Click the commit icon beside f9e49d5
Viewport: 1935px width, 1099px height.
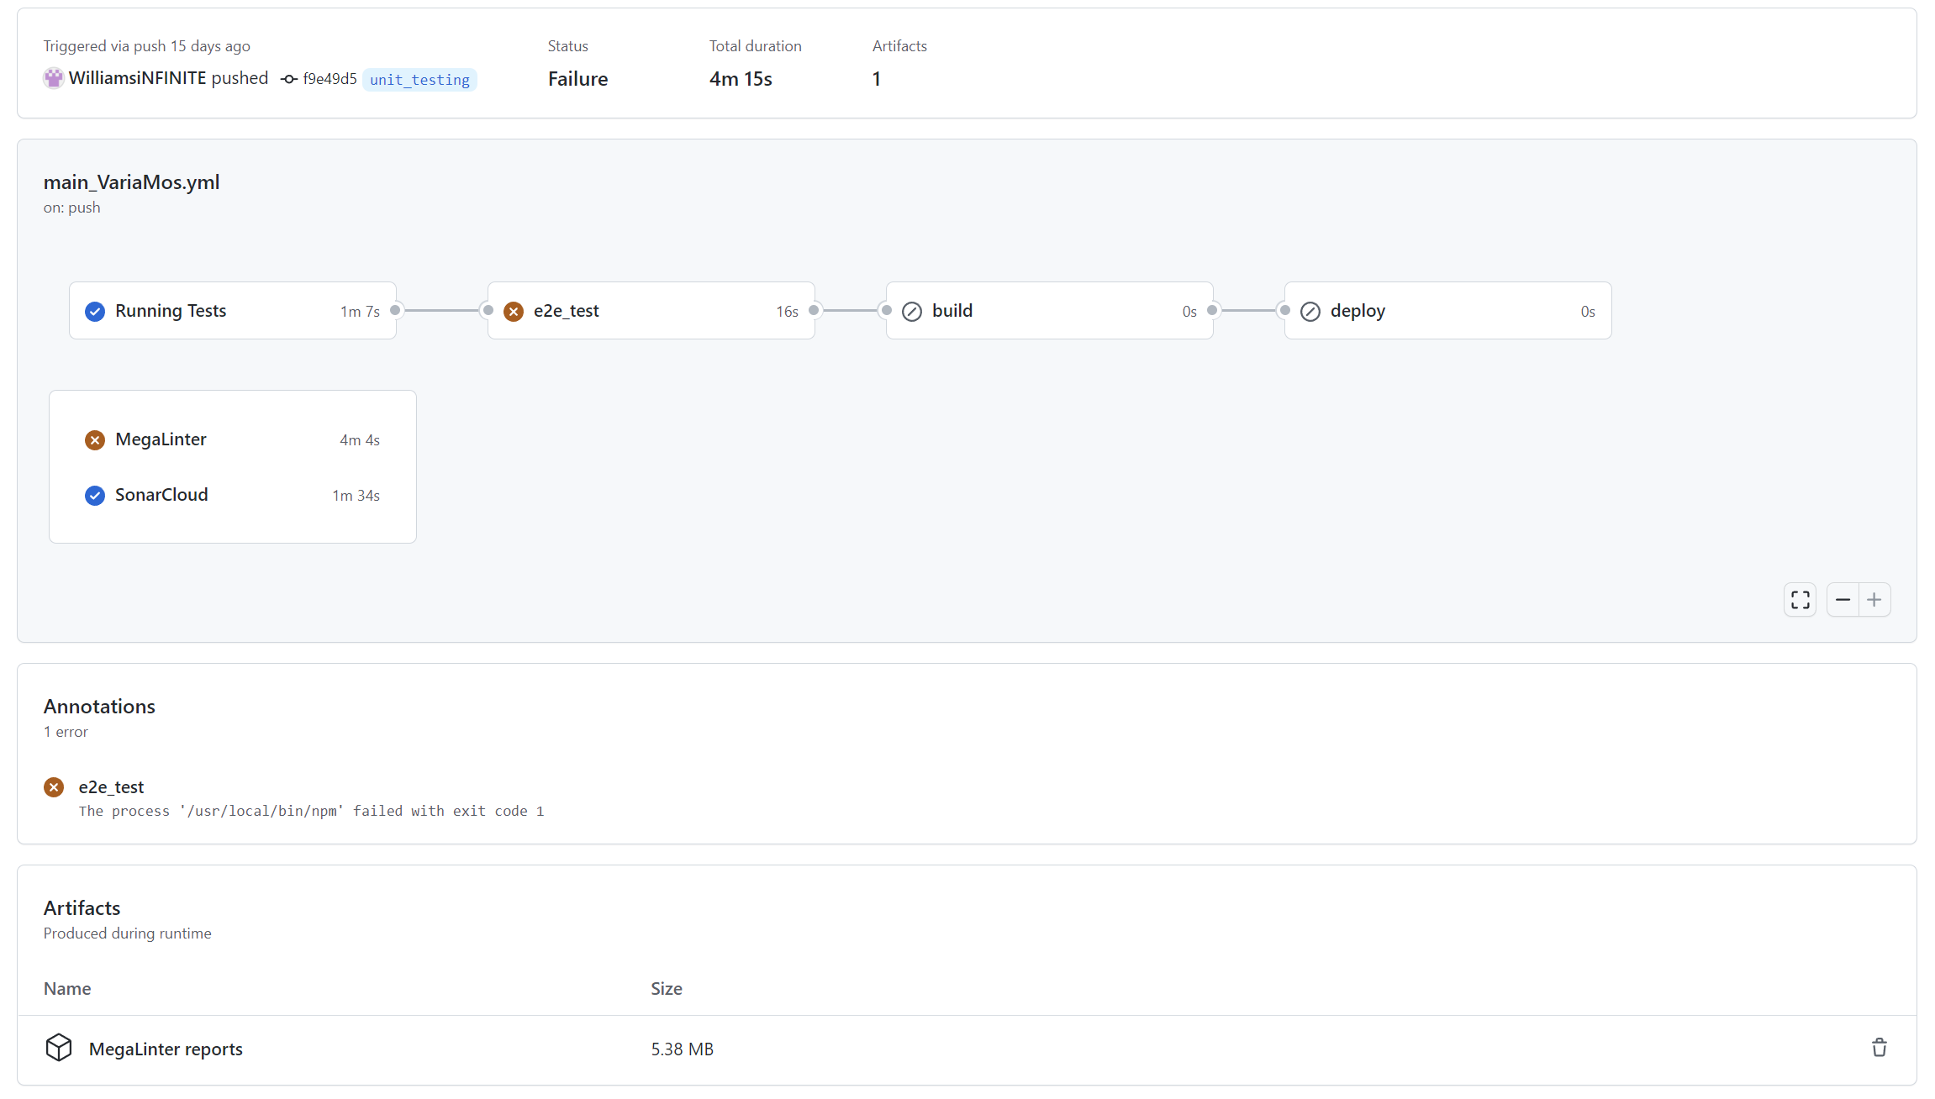[x=289, y=79]
